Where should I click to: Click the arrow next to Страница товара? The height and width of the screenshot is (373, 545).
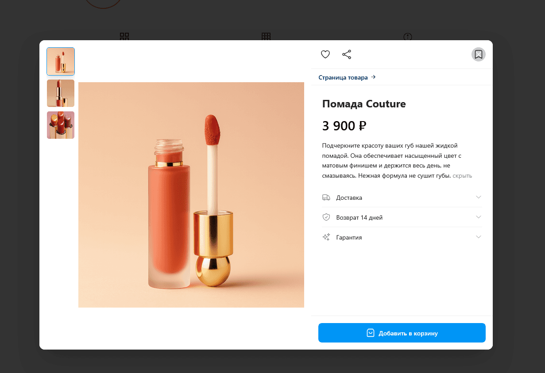pos(374,77)
